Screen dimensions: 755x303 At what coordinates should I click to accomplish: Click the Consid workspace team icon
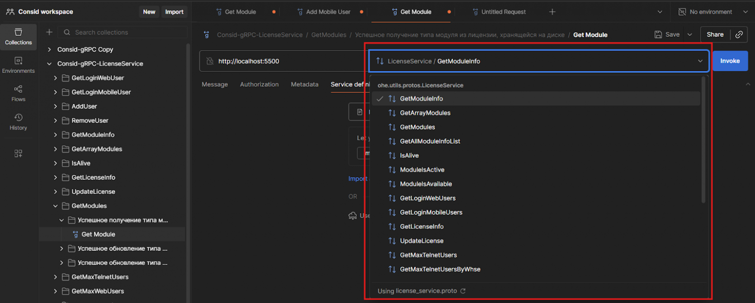(10, 12)
